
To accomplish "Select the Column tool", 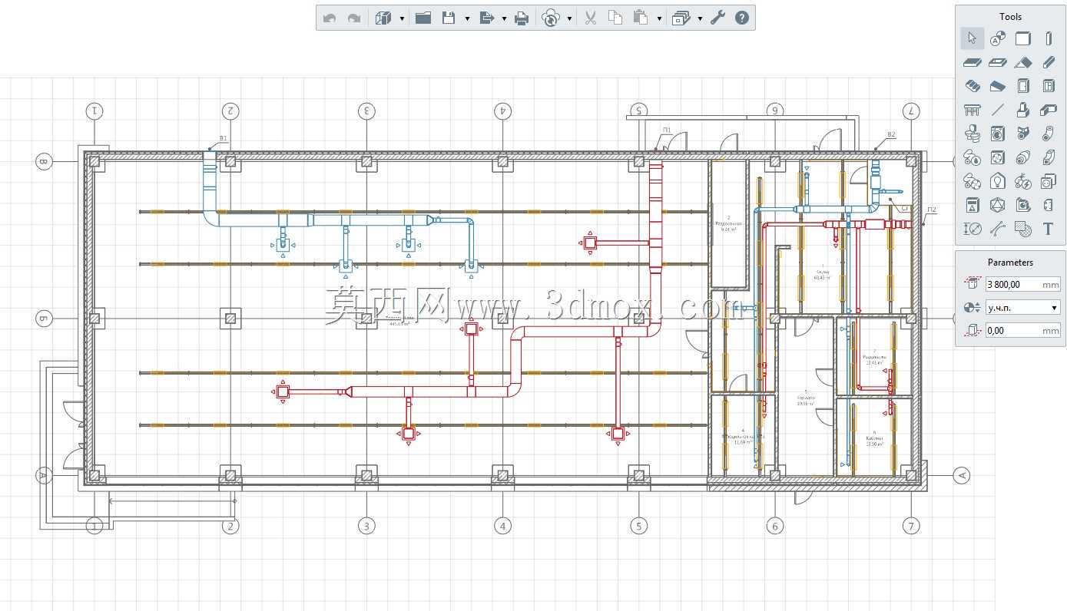I will point(1049,38).
